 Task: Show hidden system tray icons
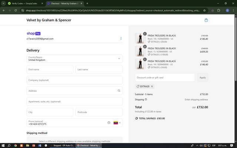pyautogui.click(x=197, y=145)
